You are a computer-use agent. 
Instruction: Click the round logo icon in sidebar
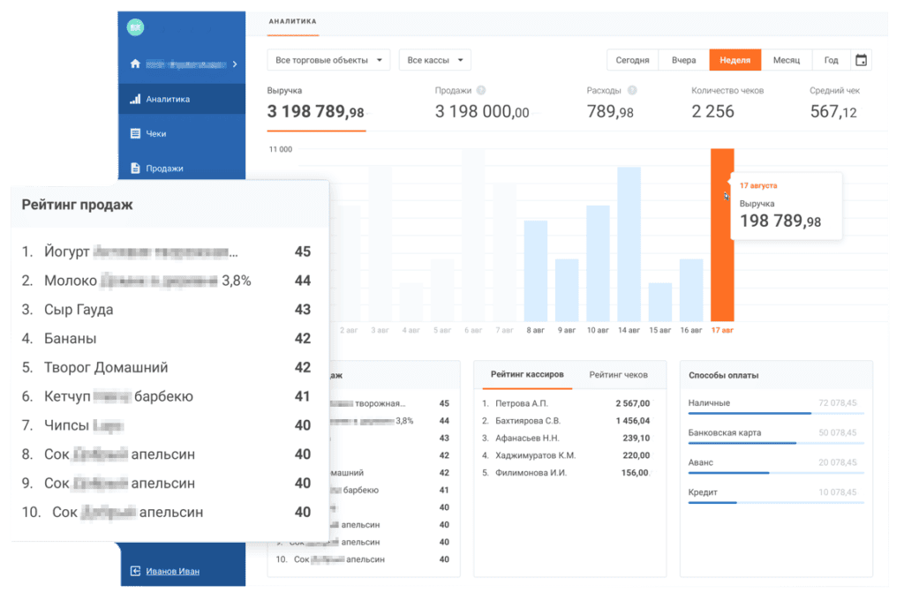(x=135, y=27)
